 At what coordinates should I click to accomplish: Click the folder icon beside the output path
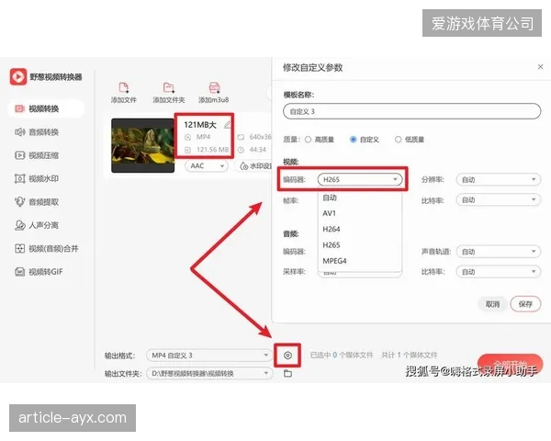point(287,374)
